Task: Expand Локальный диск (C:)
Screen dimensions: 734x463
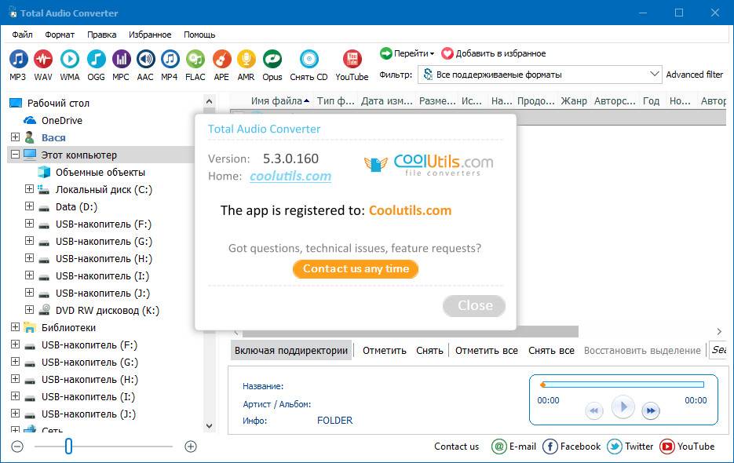Action: click(30, 188)
